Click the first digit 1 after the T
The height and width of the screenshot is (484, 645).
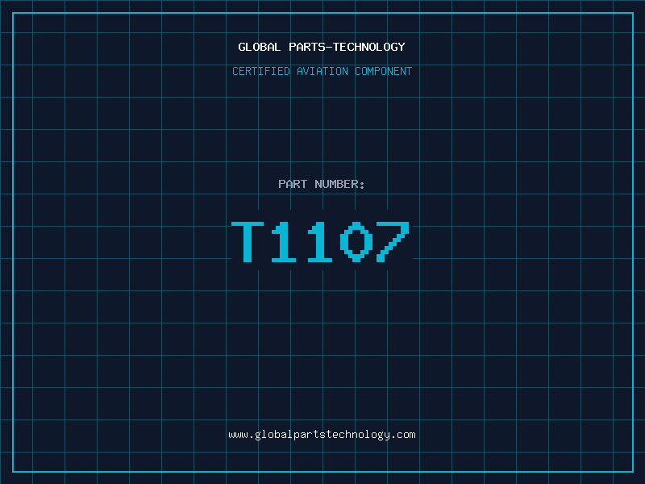[x=285, y=242]
